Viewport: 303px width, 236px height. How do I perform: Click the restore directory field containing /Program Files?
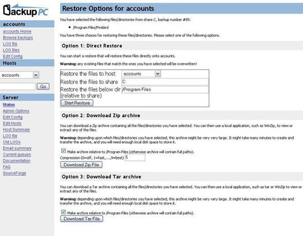[165, 90]
